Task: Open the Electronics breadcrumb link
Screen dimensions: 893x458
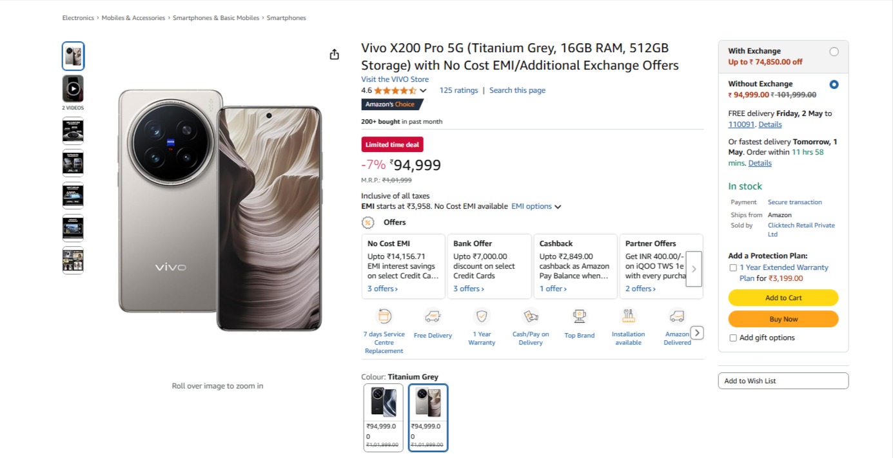Action: 78,18
